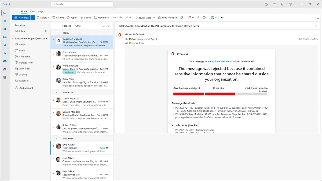Expand the message header chevron beside subject
The height and width of the screenshot is (181, 322).
316,26
